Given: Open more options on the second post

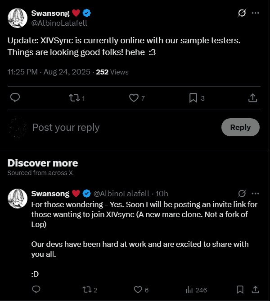Looking at the screenshot, I should point(255,193).
